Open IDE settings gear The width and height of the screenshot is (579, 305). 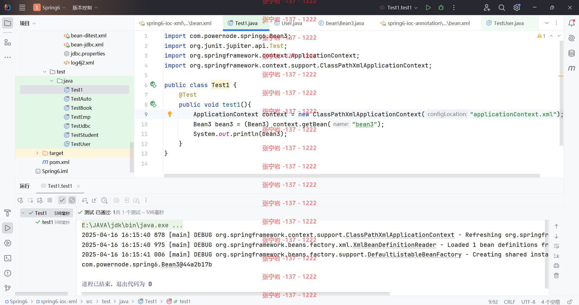(x=517, y=8)
